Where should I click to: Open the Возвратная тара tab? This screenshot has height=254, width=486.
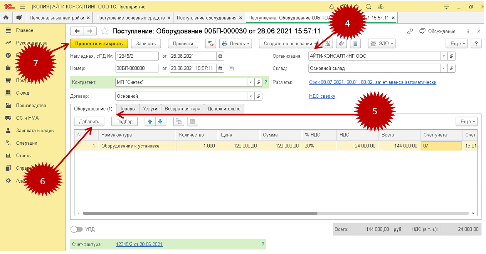click(x=182, y=109)
